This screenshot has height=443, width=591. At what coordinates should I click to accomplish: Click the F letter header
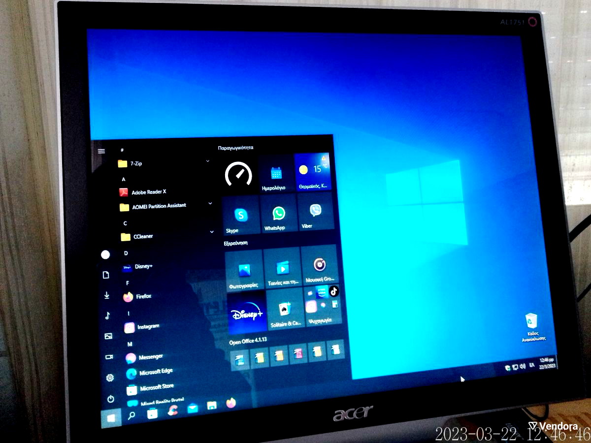[128, 283]
